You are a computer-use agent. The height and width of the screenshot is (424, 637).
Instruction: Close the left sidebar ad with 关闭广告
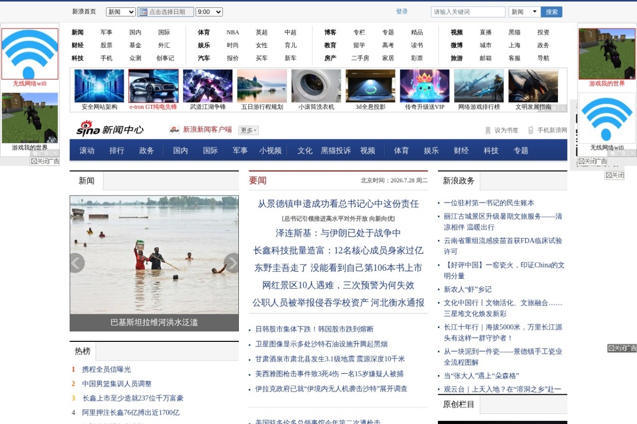pos(45,161)
